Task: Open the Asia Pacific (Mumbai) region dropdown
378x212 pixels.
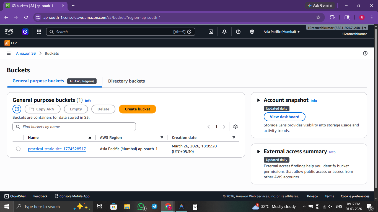Action: (x=282, y=32)
